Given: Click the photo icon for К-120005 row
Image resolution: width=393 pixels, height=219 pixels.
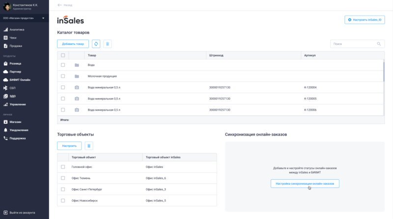Looking at the screenshot, I should pos(77,99).
